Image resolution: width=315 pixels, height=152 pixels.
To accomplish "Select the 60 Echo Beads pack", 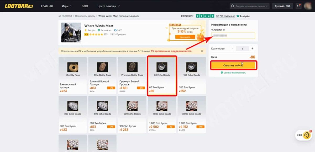I will pyautogui.click(x=162, y=76).
